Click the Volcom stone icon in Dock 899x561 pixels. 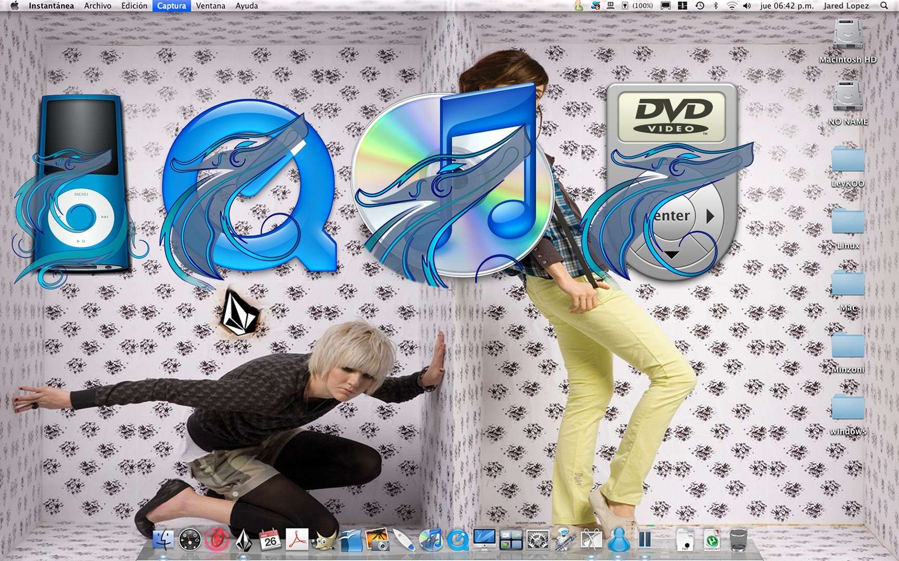click(243, 540)
